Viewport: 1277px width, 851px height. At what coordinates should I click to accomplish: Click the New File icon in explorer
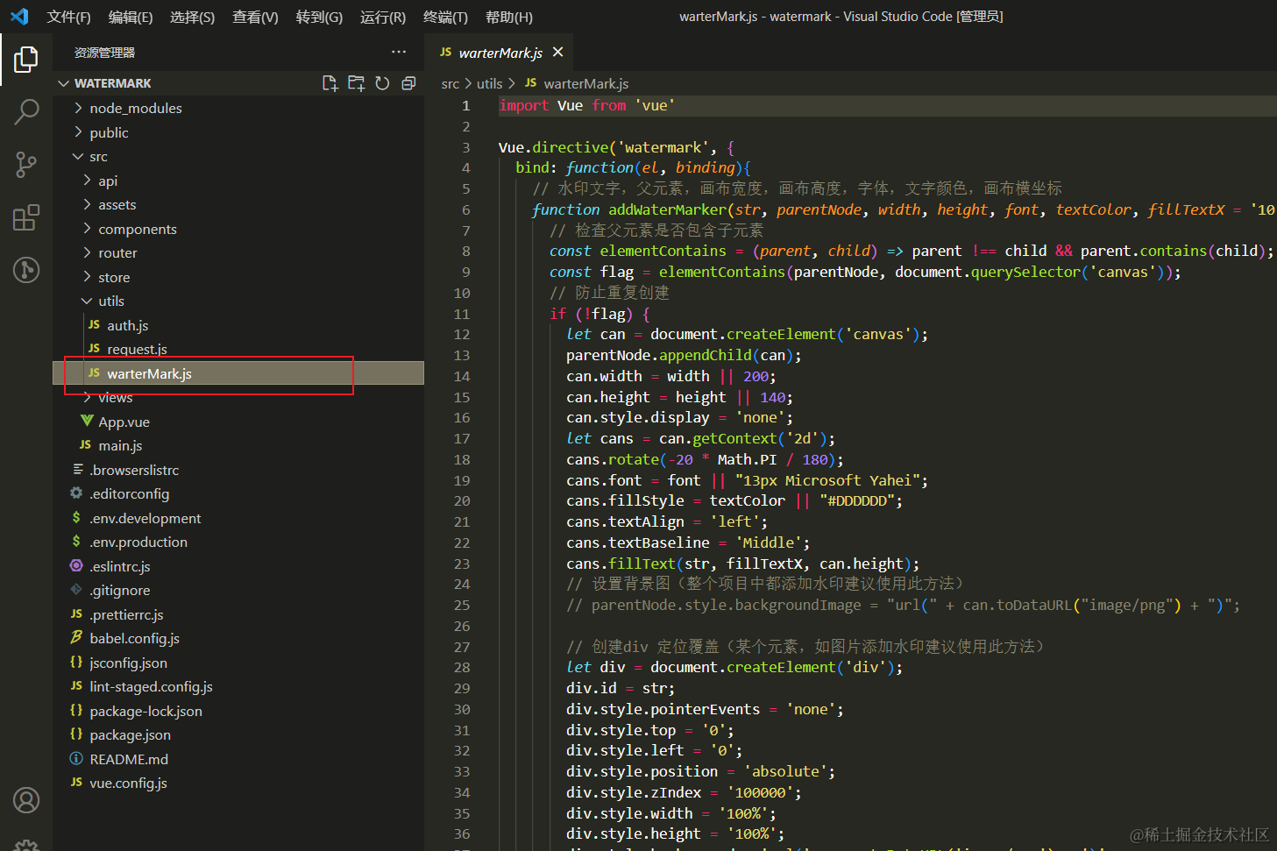(x=330, y=83)
